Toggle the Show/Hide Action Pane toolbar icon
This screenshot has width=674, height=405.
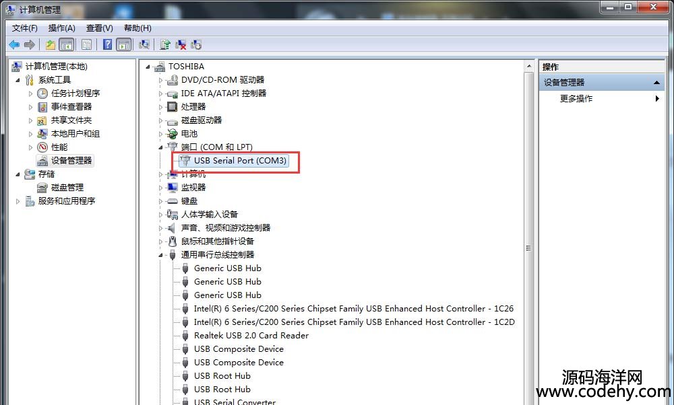point(124,44)
